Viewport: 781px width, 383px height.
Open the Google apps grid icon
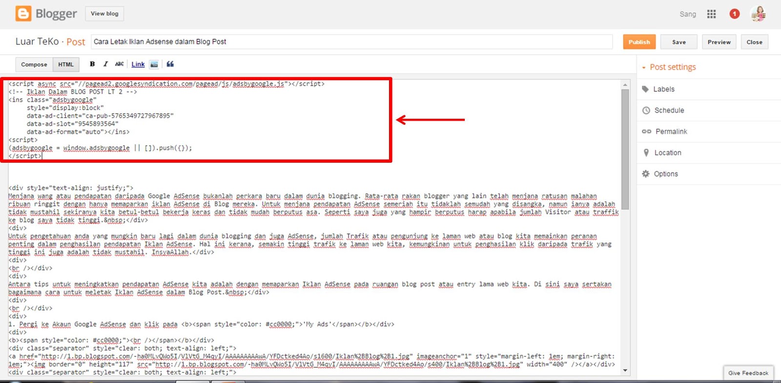(711, 14)
